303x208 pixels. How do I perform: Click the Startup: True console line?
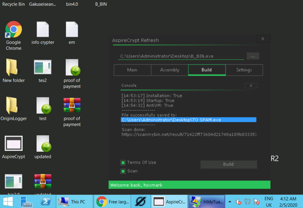click(148, 101)
